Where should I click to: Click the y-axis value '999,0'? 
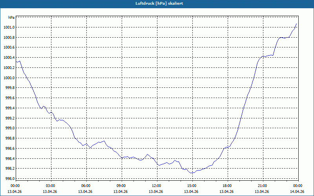pos(10,128)
